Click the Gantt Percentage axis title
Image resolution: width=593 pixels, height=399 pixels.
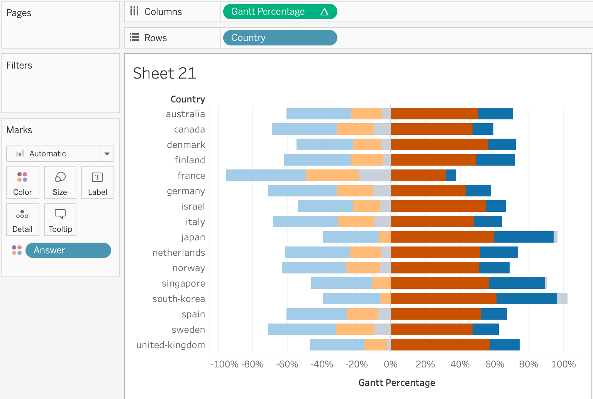coord(396,383)
